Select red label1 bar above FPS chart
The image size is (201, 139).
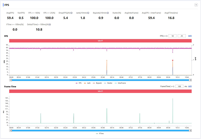100,40
